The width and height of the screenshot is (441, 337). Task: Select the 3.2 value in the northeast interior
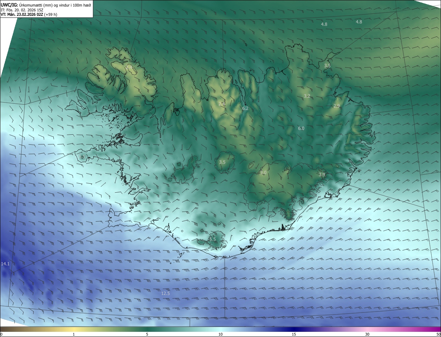(307, 96)
